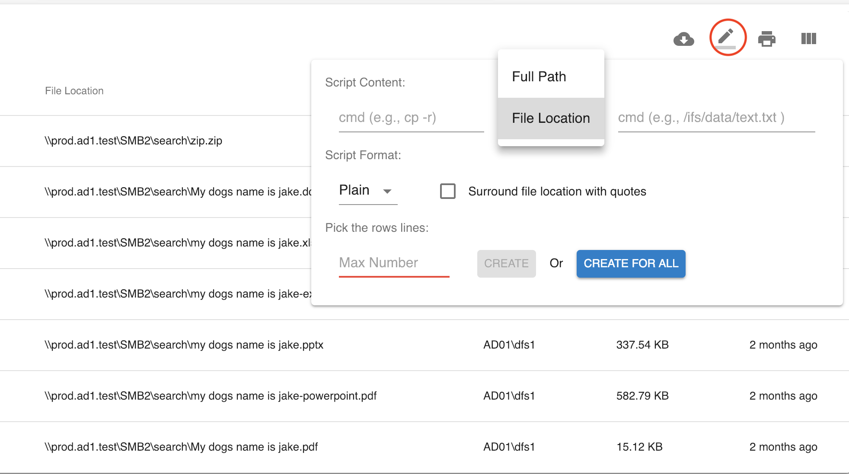Screen dimensions: 849x474
Task: Click the cp -r command input field
Action: pos(411,118)
